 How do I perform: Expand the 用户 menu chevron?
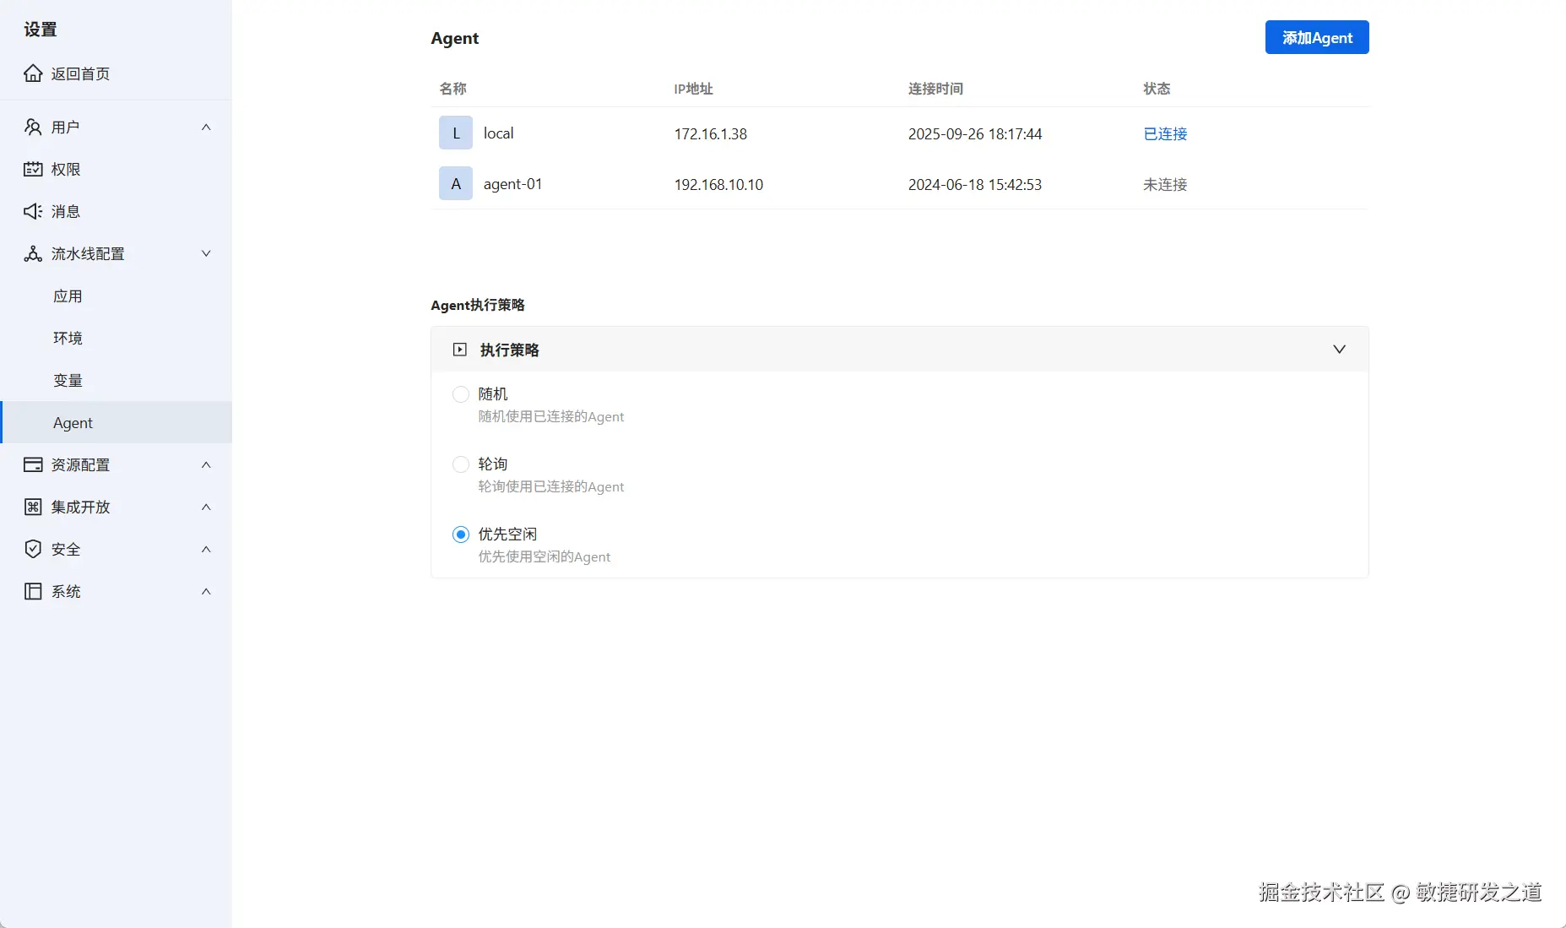[x=206, y=127]
